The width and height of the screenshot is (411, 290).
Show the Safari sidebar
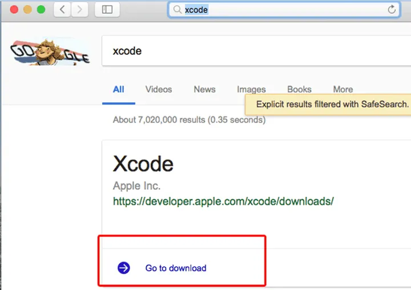[x=107, y=10]
